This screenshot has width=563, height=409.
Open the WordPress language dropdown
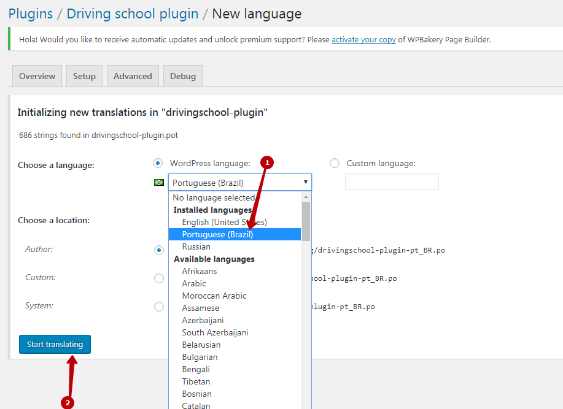(240, 182)
